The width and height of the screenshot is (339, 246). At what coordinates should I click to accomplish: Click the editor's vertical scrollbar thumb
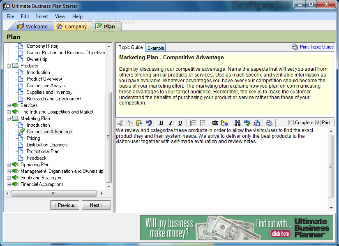coord(331,166)
